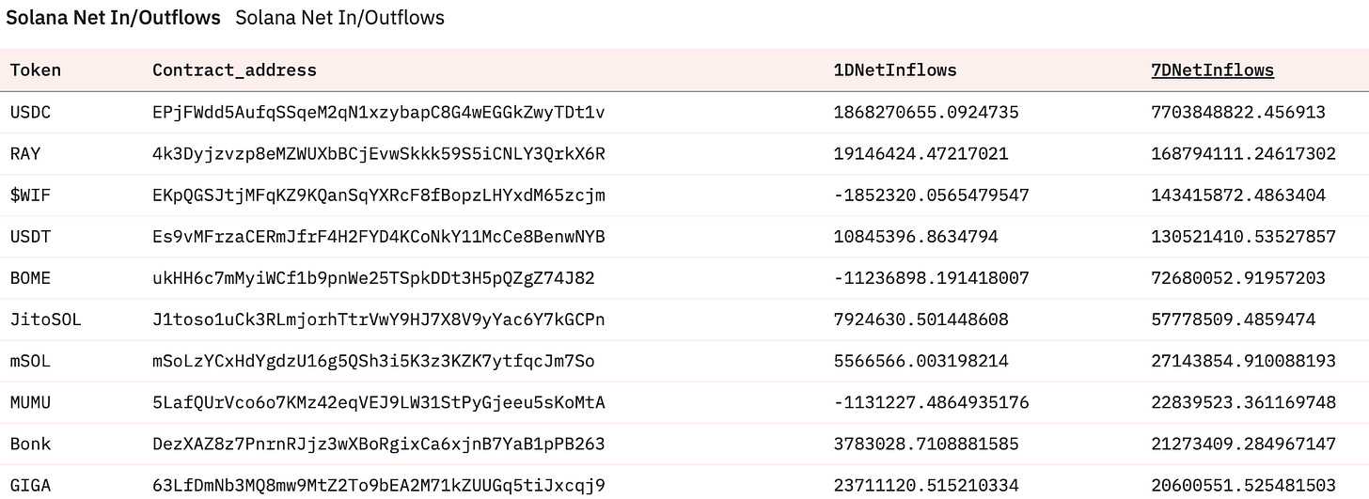1369x499 pixels.
Task: Select 7D inflow value 21273409.284967147
Action: tap(1243, 444)
